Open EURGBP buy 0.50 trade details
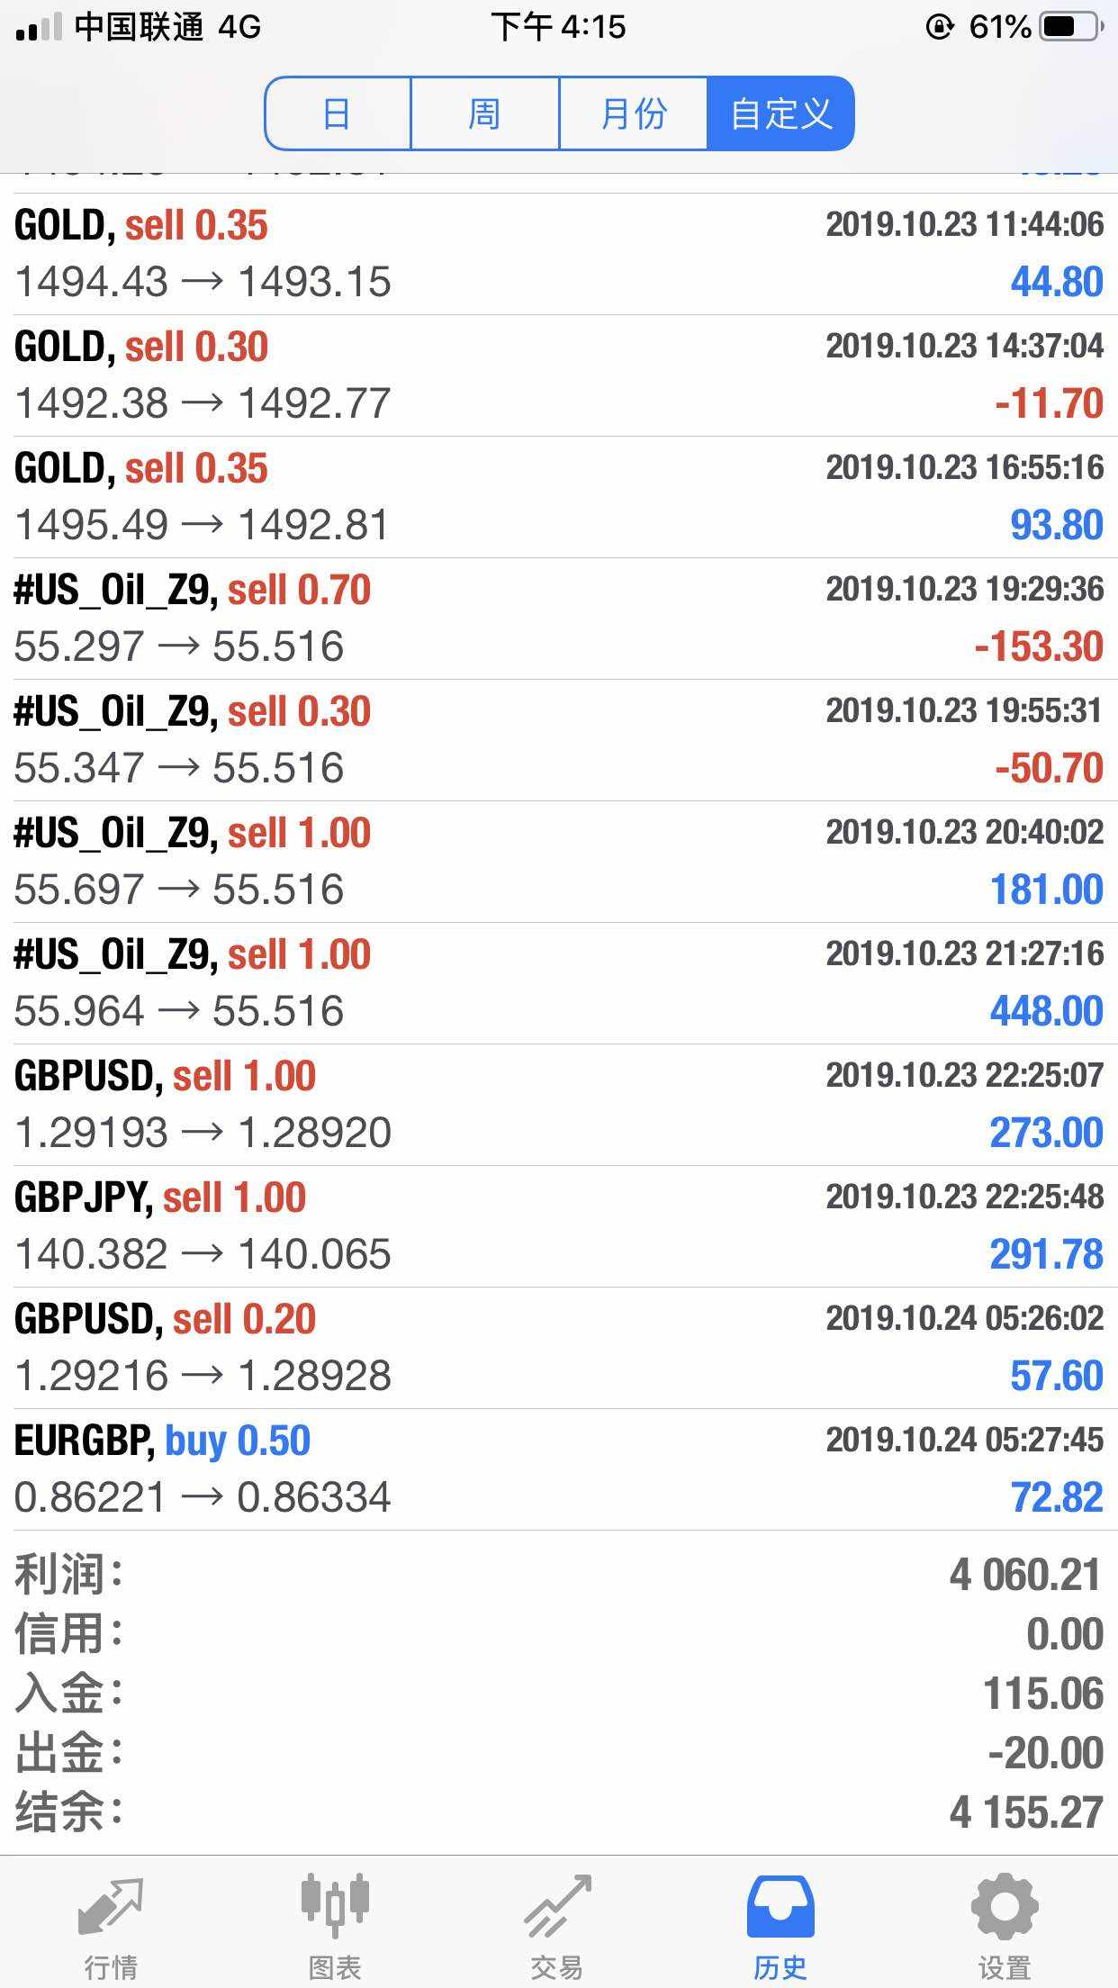 558,1469
